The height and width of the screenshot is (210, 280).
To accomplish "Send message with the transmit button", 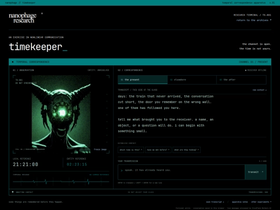I will point(256,172).
